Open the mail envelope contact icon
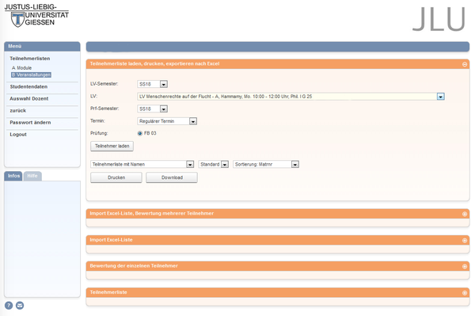Screen dimensions: 475x316 (x=20, y=306)
